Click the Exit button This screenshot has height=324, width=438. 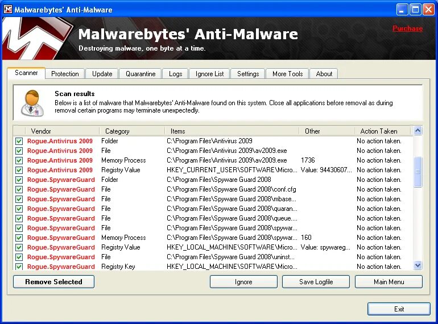tap(399, 309)
